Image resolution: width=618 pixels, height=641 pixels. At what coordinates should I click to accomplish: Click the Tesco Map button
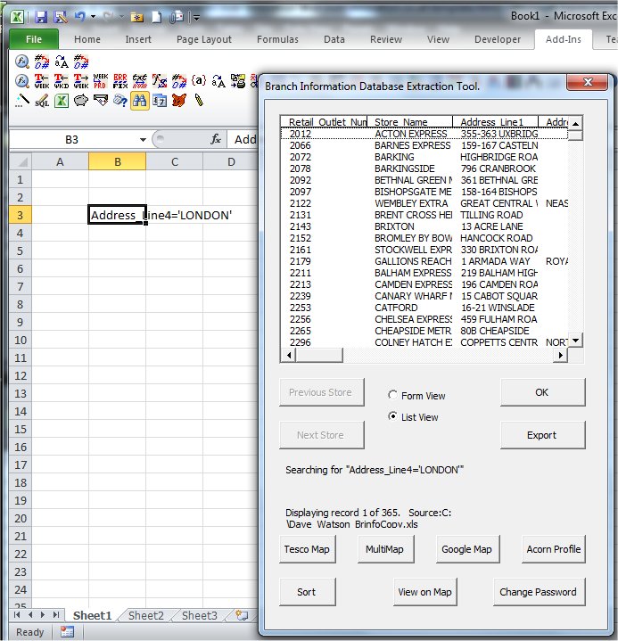[307, 549]
